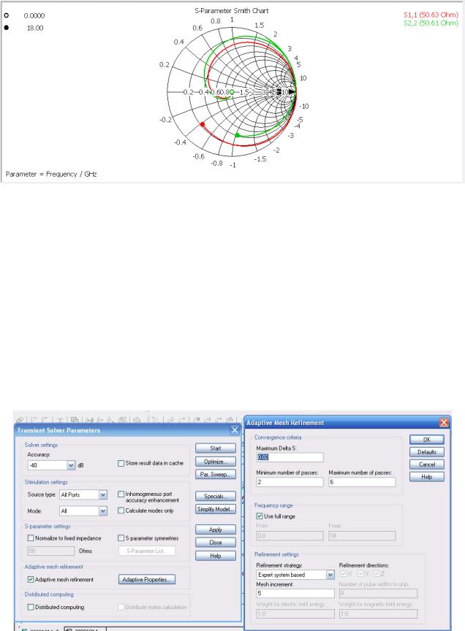Click the open green marker at chart center
Image resolution: width=465 pixels, height=631 pixels.
click(232, 92)
